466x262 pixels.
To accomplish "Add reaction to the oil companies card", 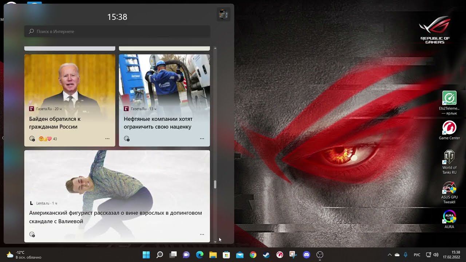I will (127, 139).
